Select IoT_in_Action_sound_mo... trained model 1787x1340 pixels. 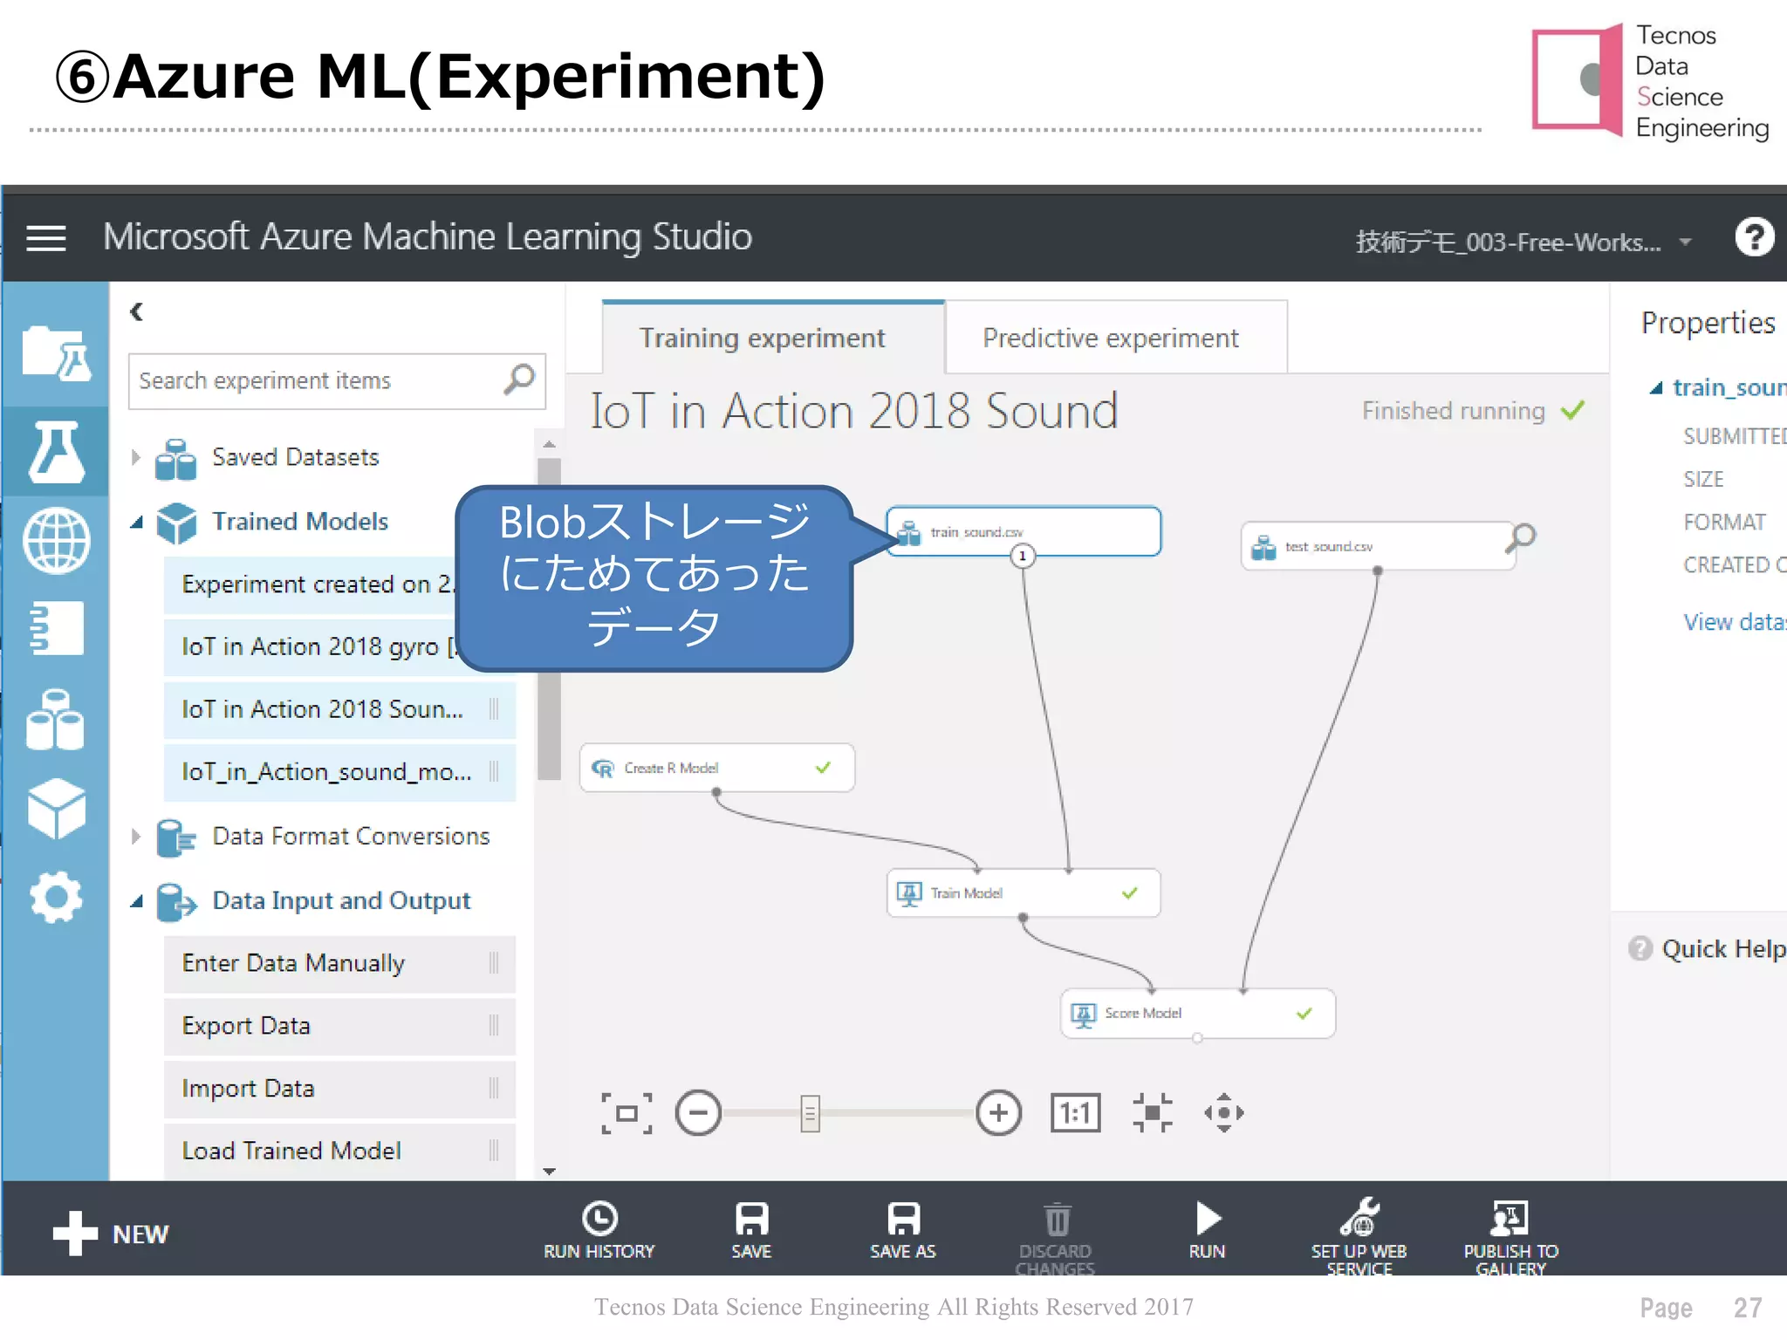pyautogui.click(x=339, y=772)
